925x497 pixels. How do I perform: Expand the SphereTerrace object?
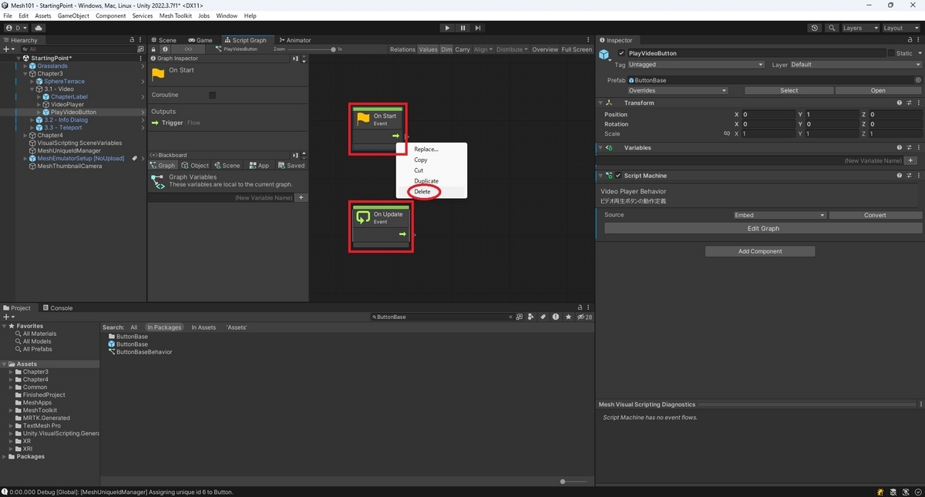coord(31,82)
